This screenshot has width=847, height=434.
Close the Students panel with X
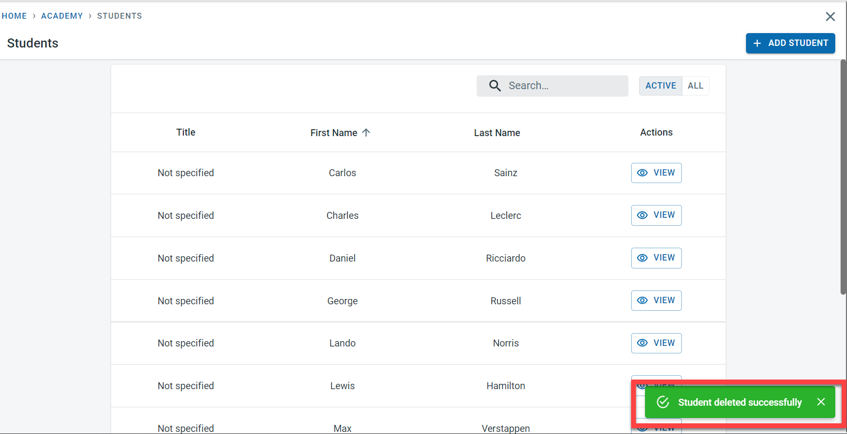[x=830, y=17]
